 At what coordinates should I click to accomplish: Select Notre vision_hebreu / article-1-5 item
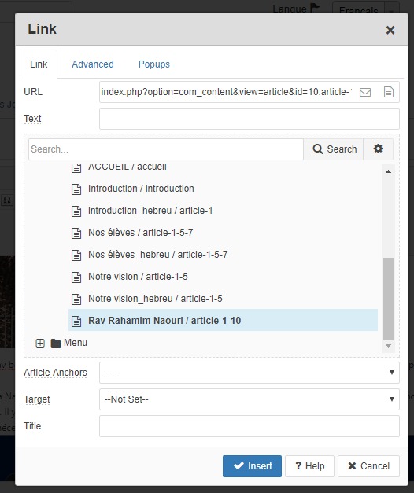tap(155, 298)
